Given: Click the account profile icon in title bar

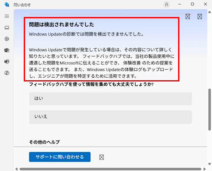Looking at the screenshot, I should 167,5.
